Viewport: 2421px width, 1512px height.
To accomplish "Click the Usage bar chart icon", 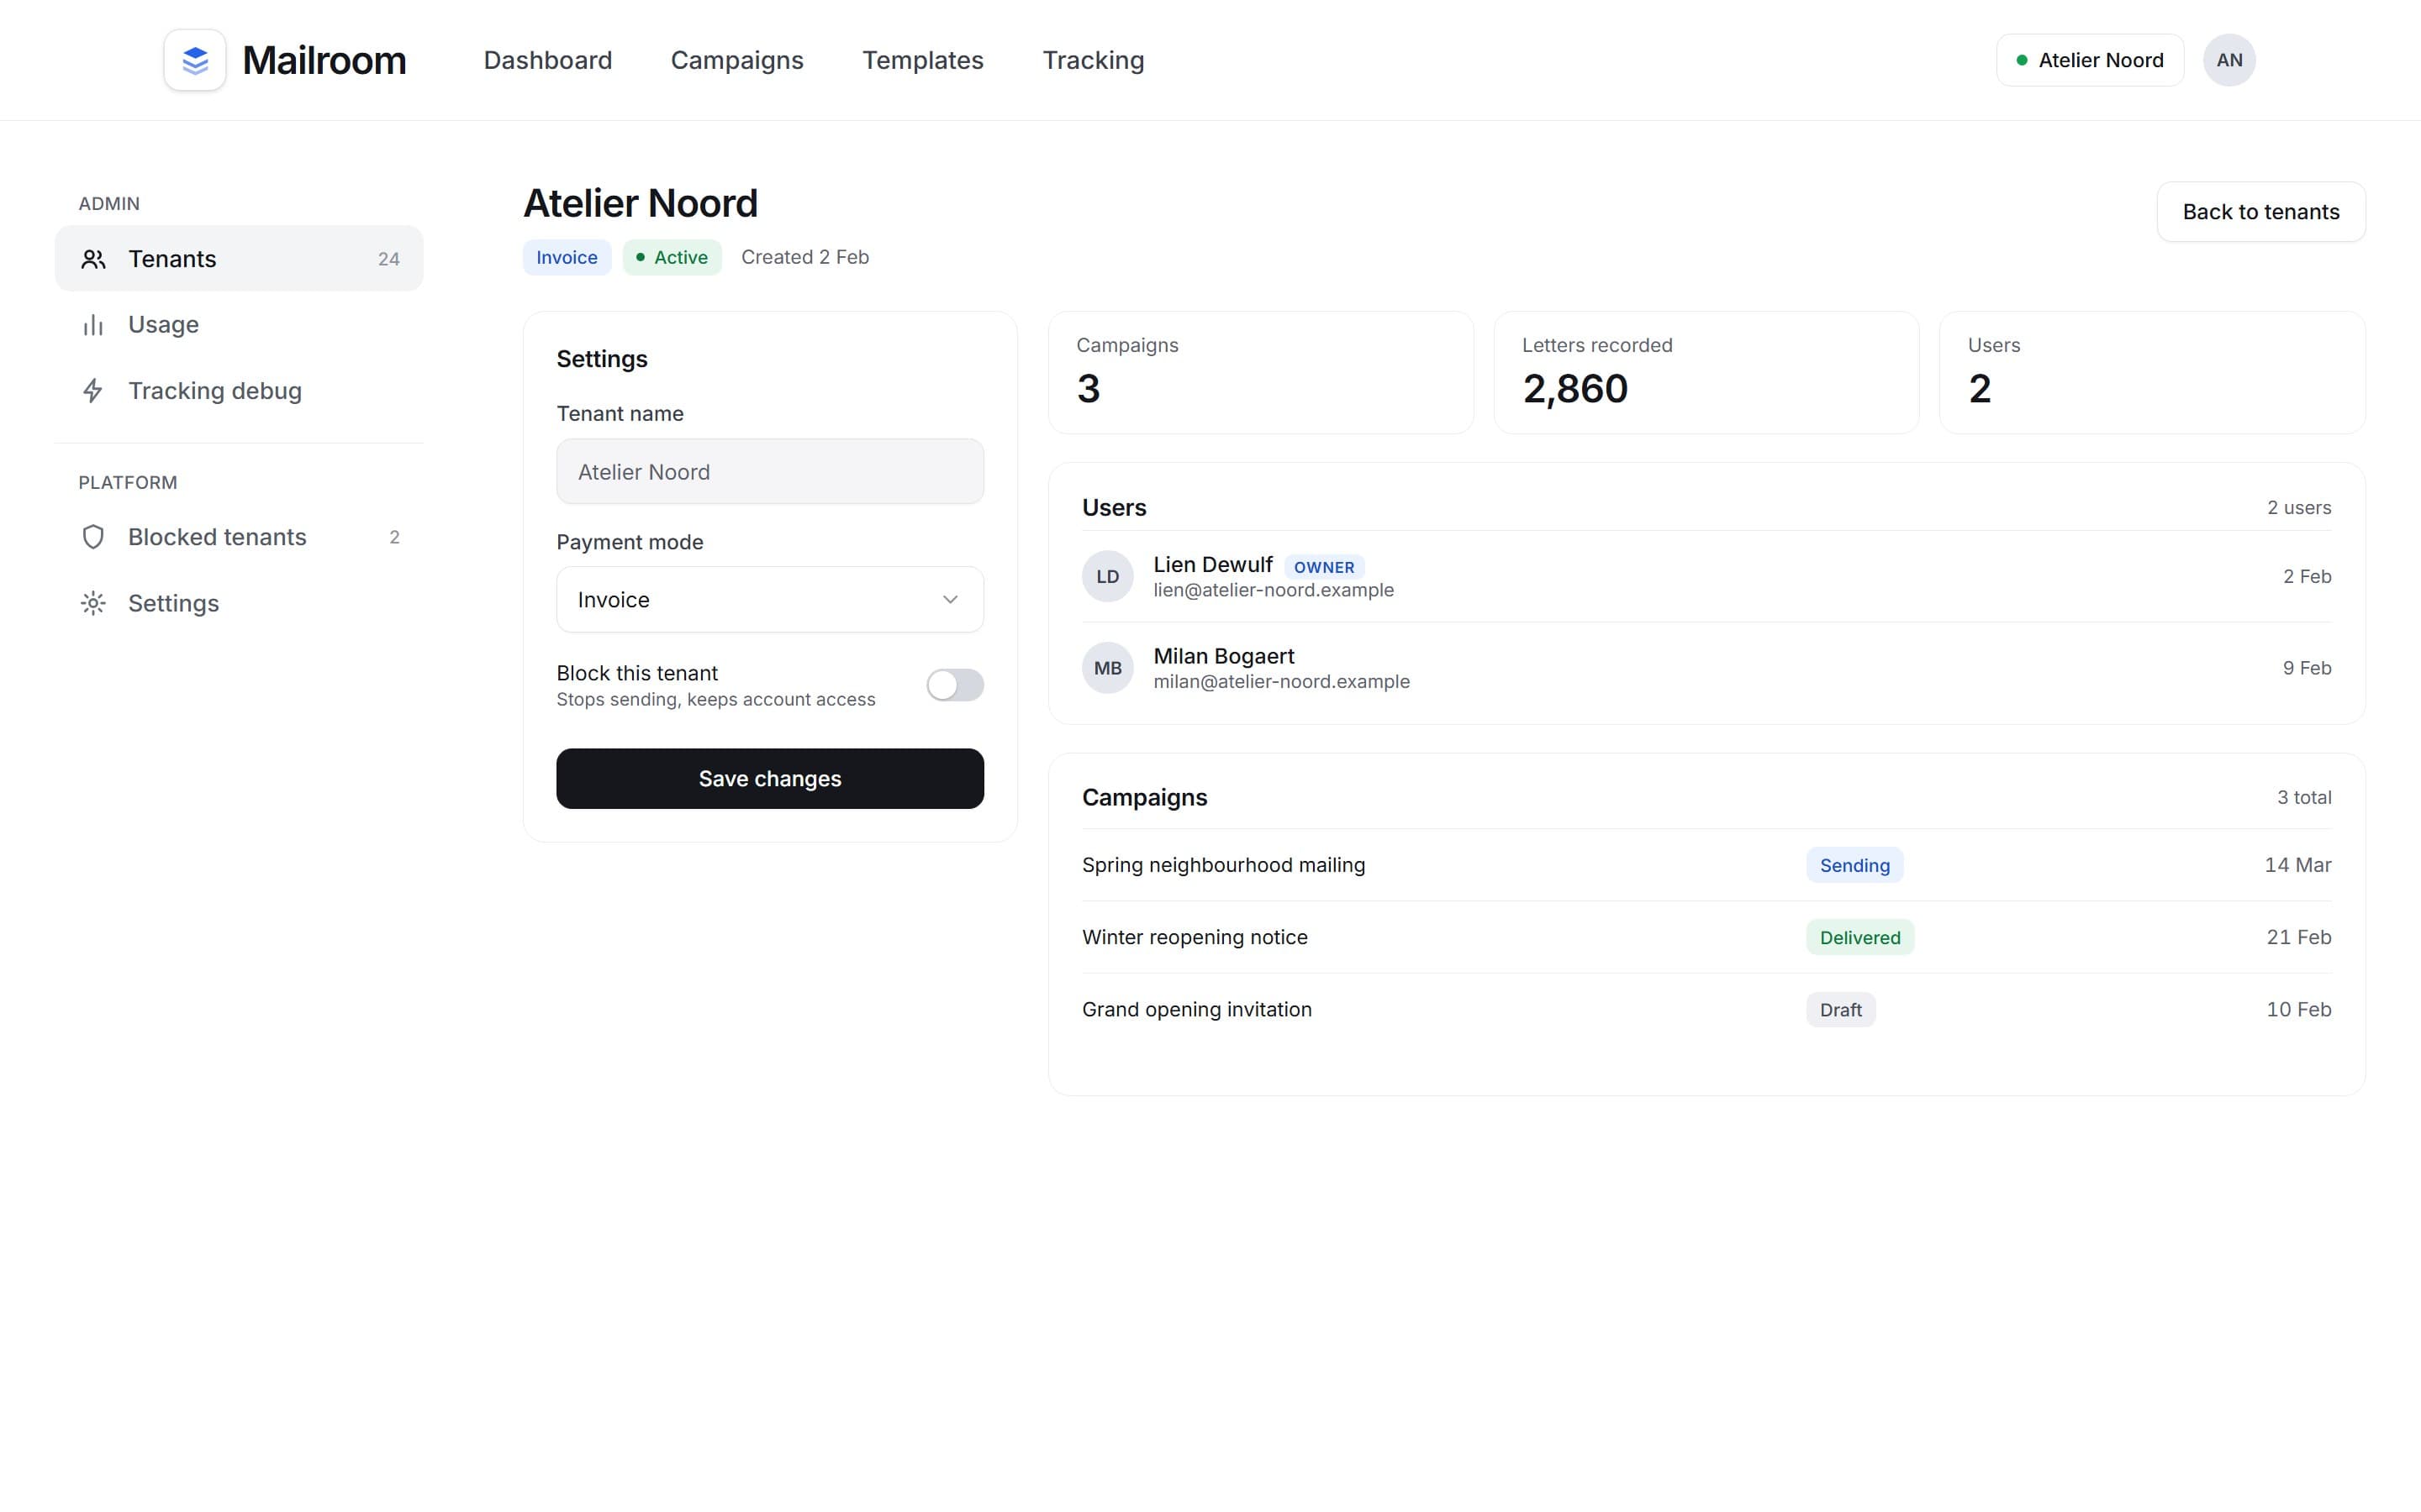I will click(x=93, y=325).
